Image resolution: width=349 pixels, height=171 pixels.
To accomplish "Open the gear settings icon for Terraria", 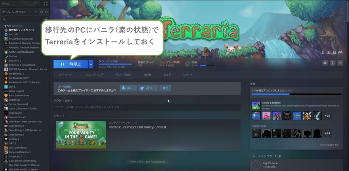I will pyautogui.click(x=325, y=63).
